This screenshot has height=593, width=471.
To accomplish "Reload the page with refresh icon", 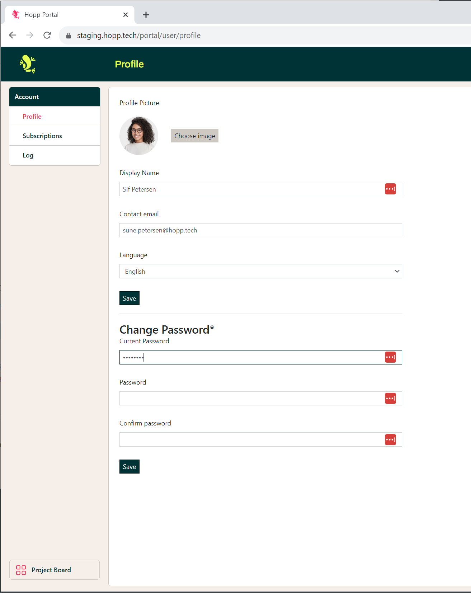I will point(47,35).
